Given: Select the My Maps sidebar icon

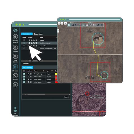Looking at the screenshot, I should click(15, 67).
